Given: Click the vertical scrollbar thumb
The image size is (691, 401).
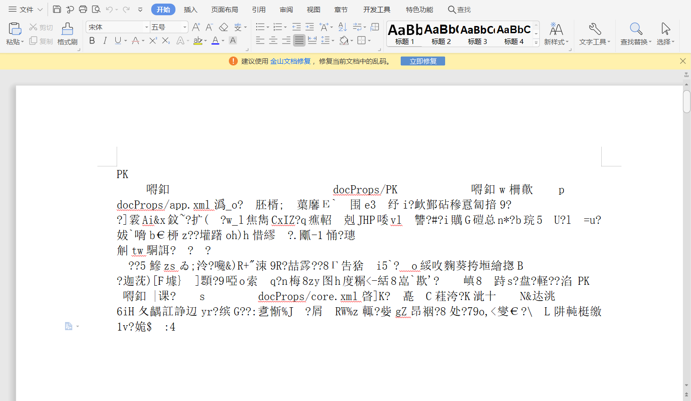Looking at the screenshot, I should click(x=686, y=102).
